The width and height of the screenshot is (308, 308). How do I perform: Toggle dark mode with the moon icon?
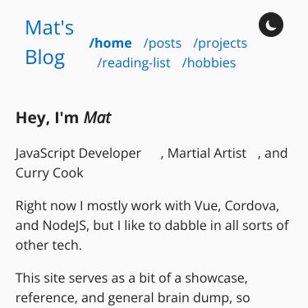(x=271, y=25)
